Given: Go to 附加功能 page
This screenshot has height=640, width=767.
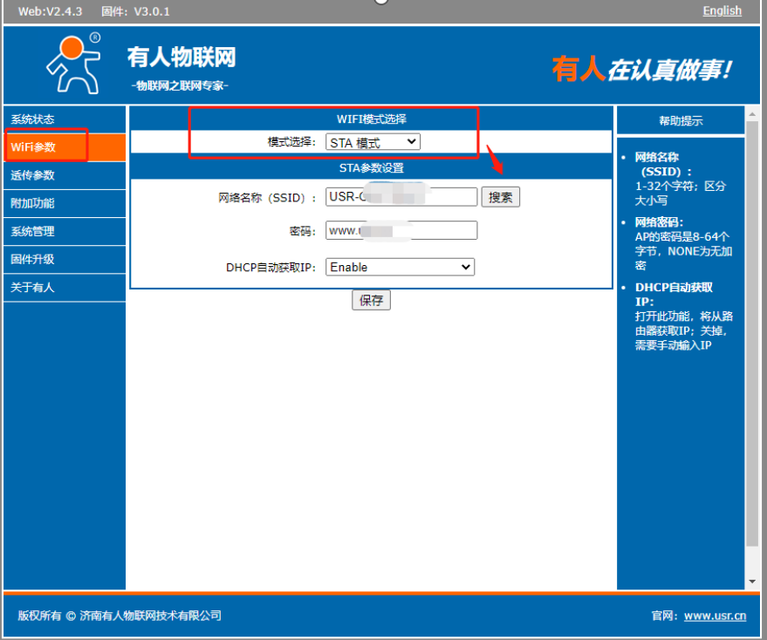Looking at the screenshot, I should point(33,203).
